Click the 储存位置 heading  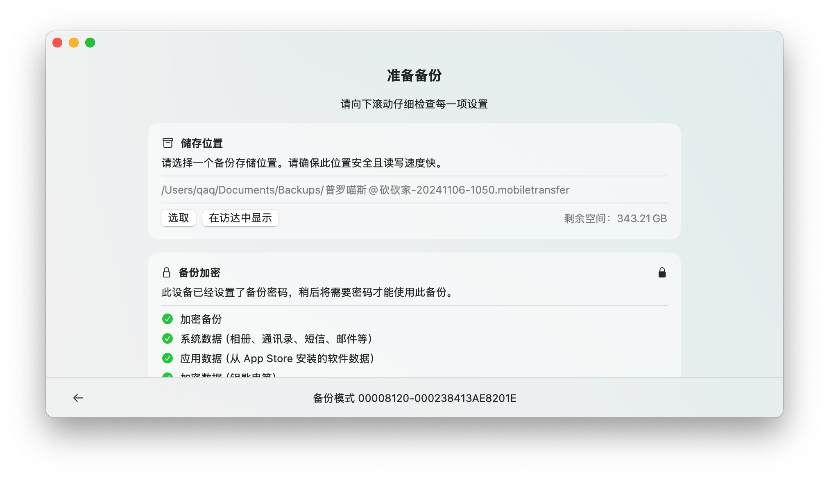click(202, 143)
